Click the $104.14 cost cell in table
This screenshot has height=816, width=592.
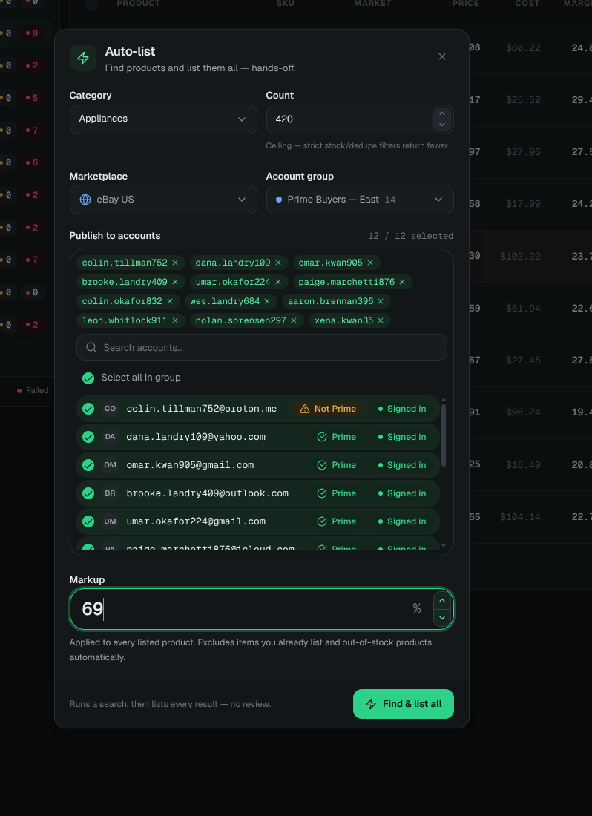[x=520, y=517]
